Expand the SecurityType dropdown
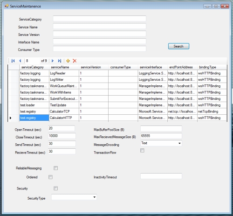 94,197
